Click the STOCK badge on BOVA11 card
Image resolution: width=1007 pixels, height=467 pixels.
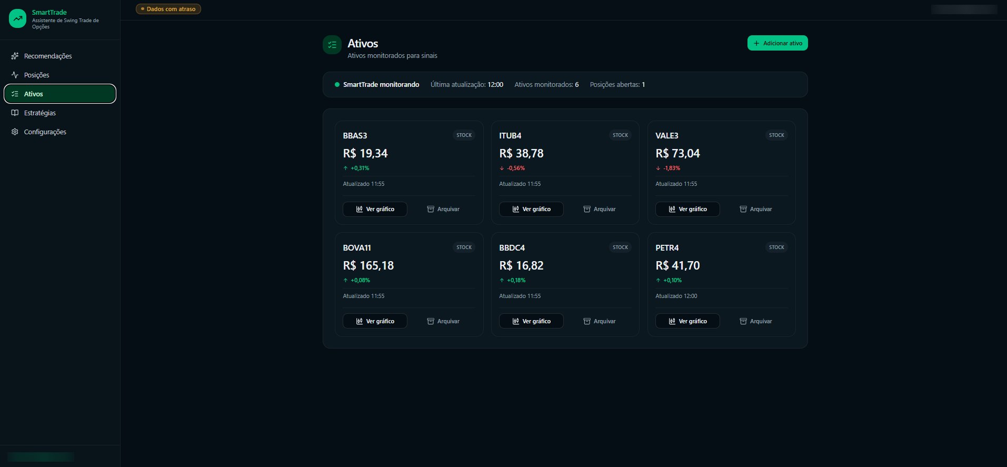464,247
